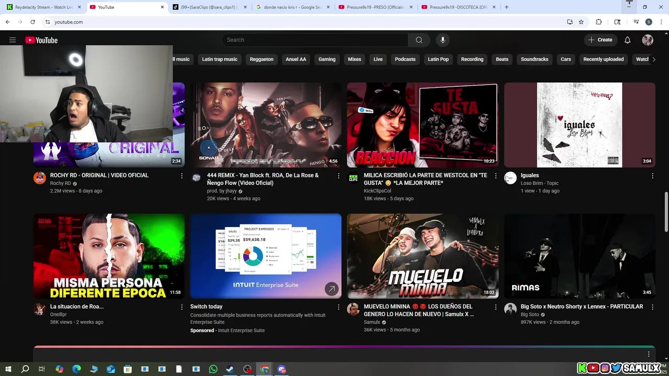Viewport: 669px width, 376px height.
Task: Open more options for MUEVELO MININA video
Action: [496, 307]
